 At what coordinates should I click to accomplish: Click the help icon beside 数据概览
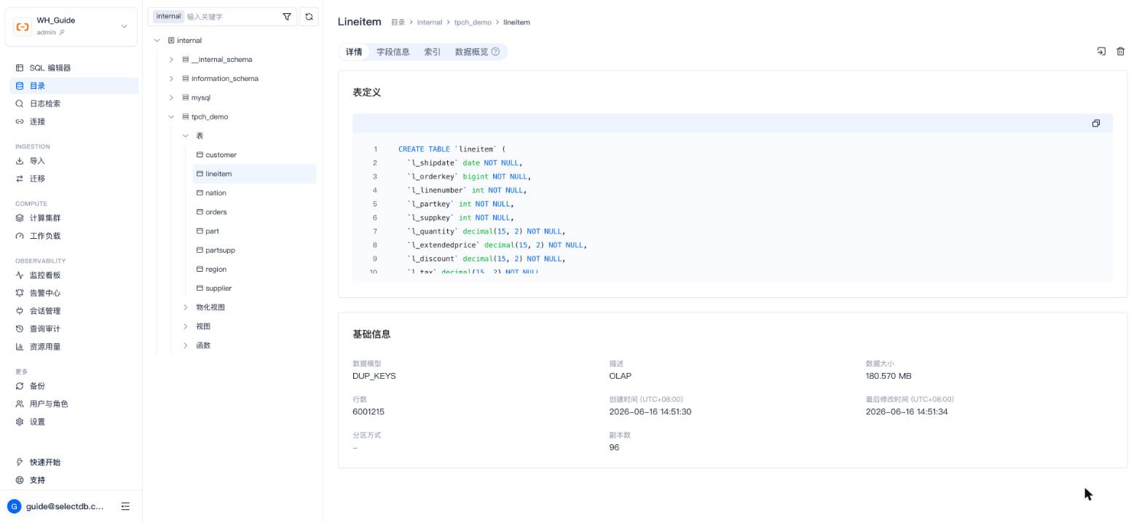[x=496, y=52]
